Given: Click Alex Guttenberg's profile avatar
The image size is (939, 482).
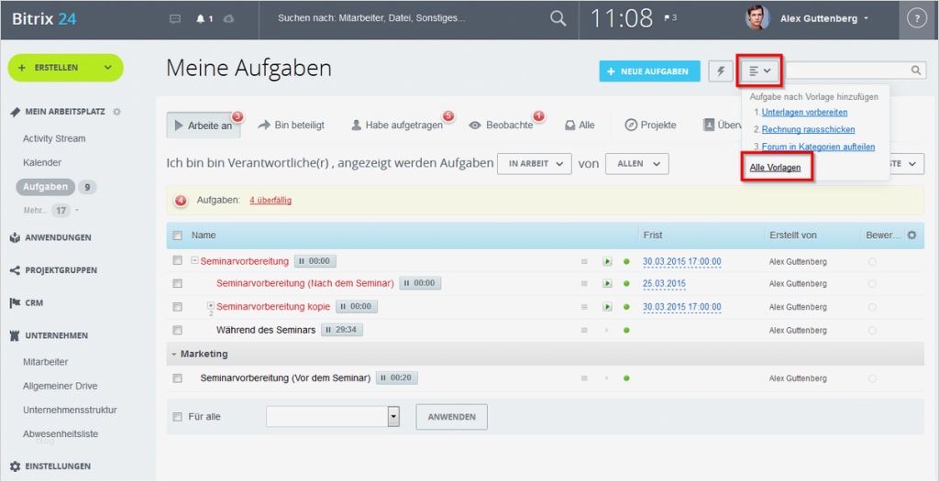Looking at the screenshot, I should (757, 18).
